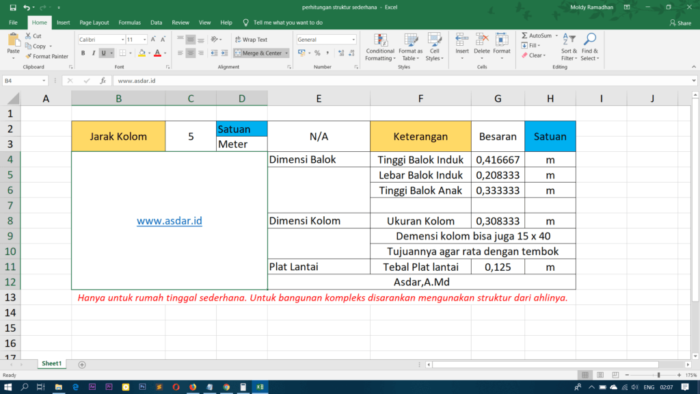Image resolution: width=700 pixels, height=394 pixels.
Task: Click the Share button
Action: 679,23
